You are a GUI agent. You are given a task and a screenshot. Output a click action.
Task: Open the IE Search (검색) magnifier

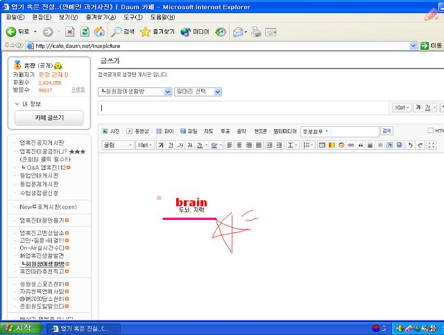123,32
